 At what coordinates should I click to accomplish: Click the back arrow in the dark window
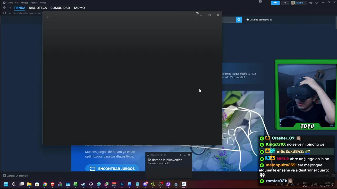tap(48, 17)
